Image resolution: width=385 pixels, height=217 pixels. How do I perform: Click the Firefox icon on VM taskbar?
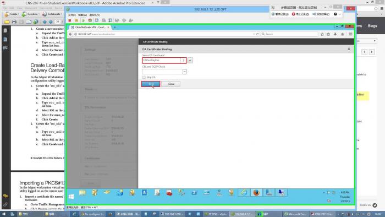tap(256, 193)
